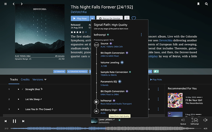This screenshot has width=212, height=132.
Task: Open three-dot menu for Straight Shot row
Action: point(158,89)
